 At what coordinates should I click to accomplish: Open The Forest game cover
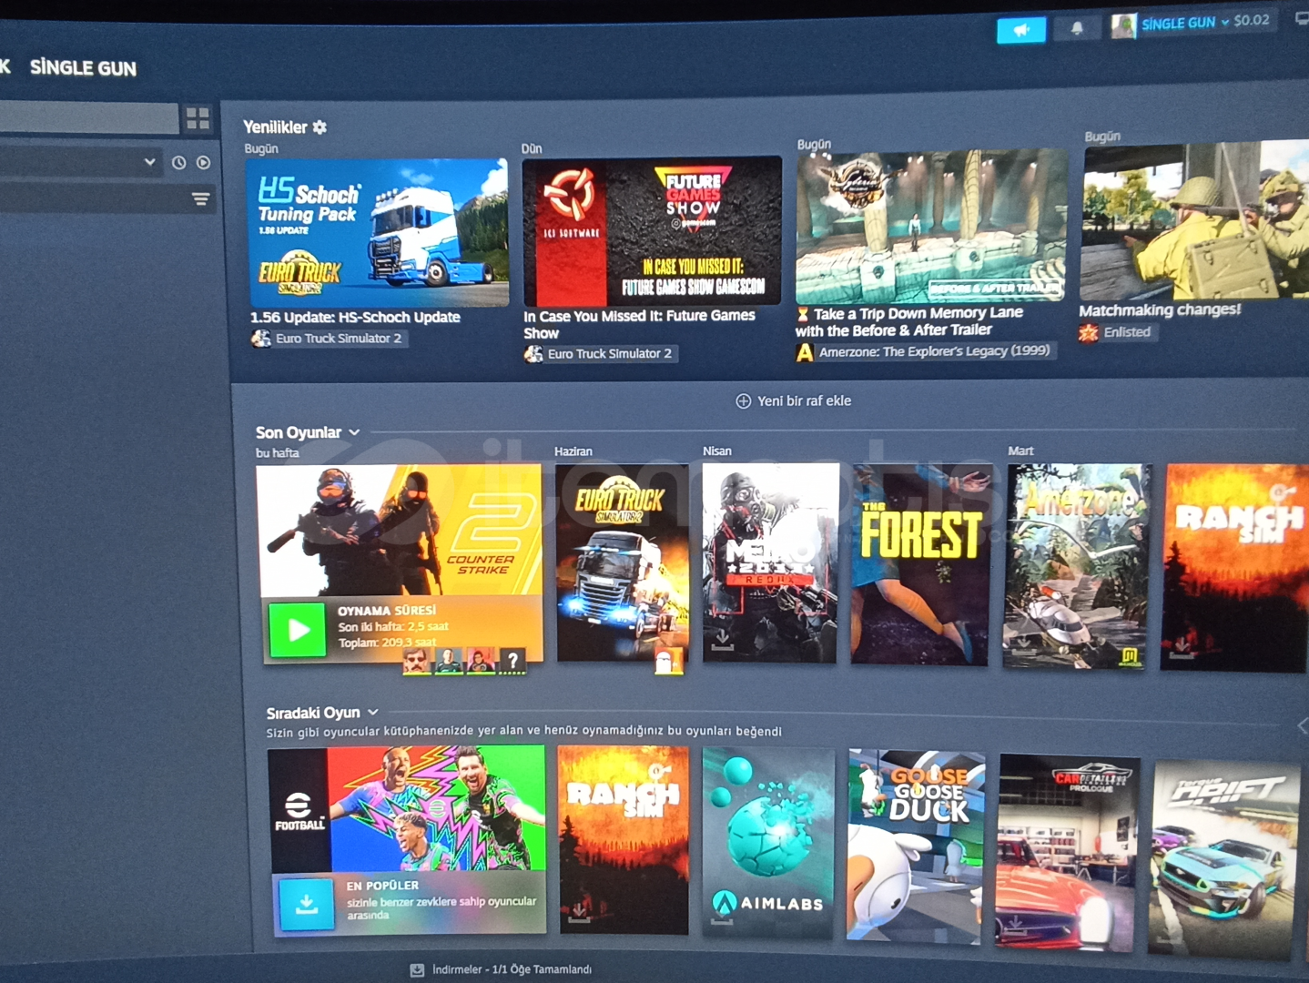(x=921, y=564)
